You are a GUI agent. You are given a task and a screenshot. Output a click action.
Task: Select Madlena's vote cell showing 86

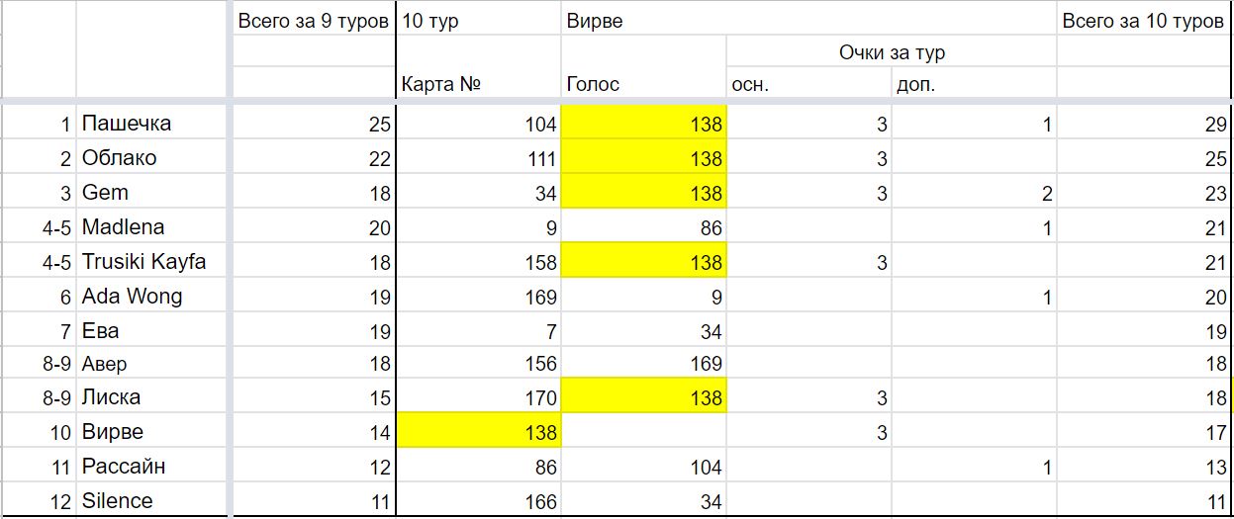(x=643, y=226)
